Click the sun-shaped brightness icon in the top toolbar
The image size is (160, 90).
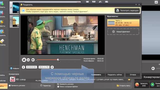pyautogui.click(x=100, y=1)
